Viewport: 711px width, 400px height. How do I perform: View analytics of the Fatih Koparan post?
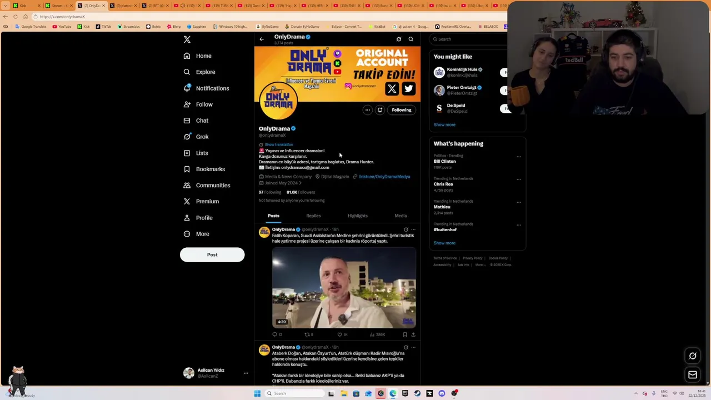click(x=377, y=334)
